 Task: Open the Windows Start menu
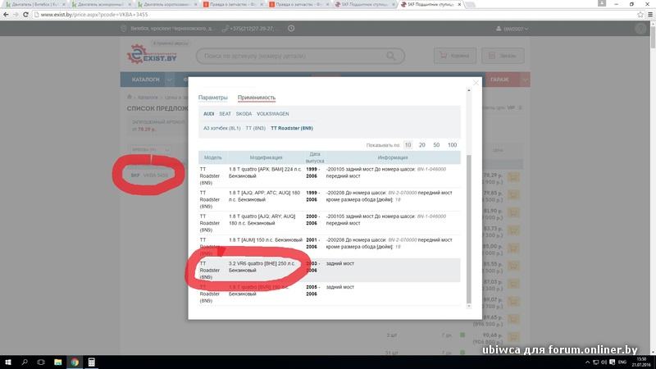tap(8, 362)
